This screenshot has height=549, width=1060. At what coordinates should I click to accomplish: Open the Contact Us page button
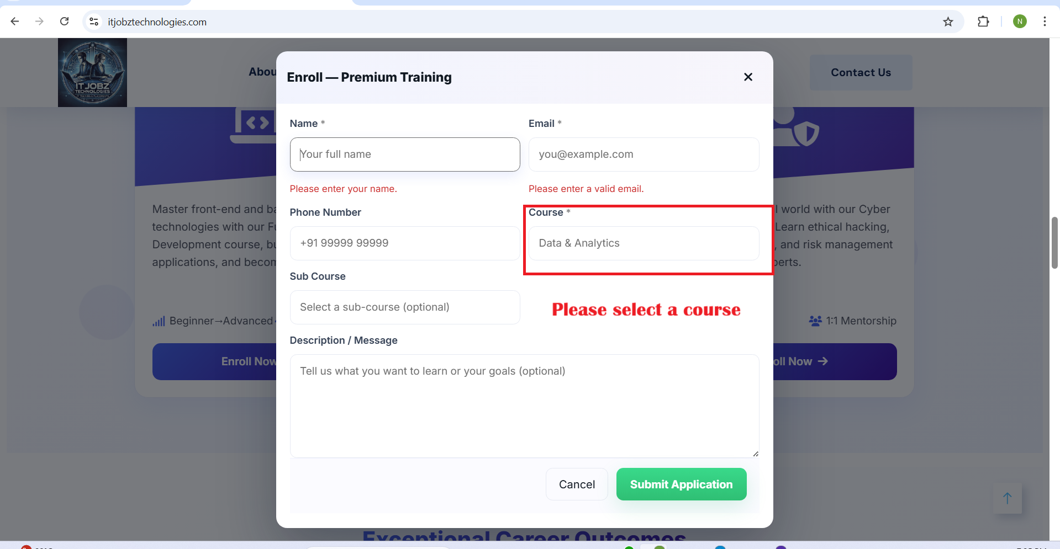(x=861, y=72)
